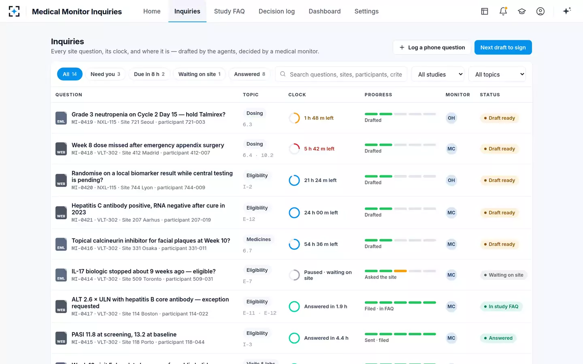Filter by Waiting on site
This screenshot has width=583, height=364.
click(x=200, y=74)
